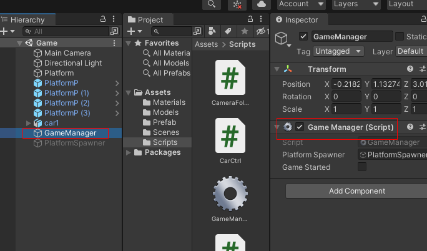Screen dimensions: 427x251
Task: Click the Add Component button
Action: (x=356, y=191)
